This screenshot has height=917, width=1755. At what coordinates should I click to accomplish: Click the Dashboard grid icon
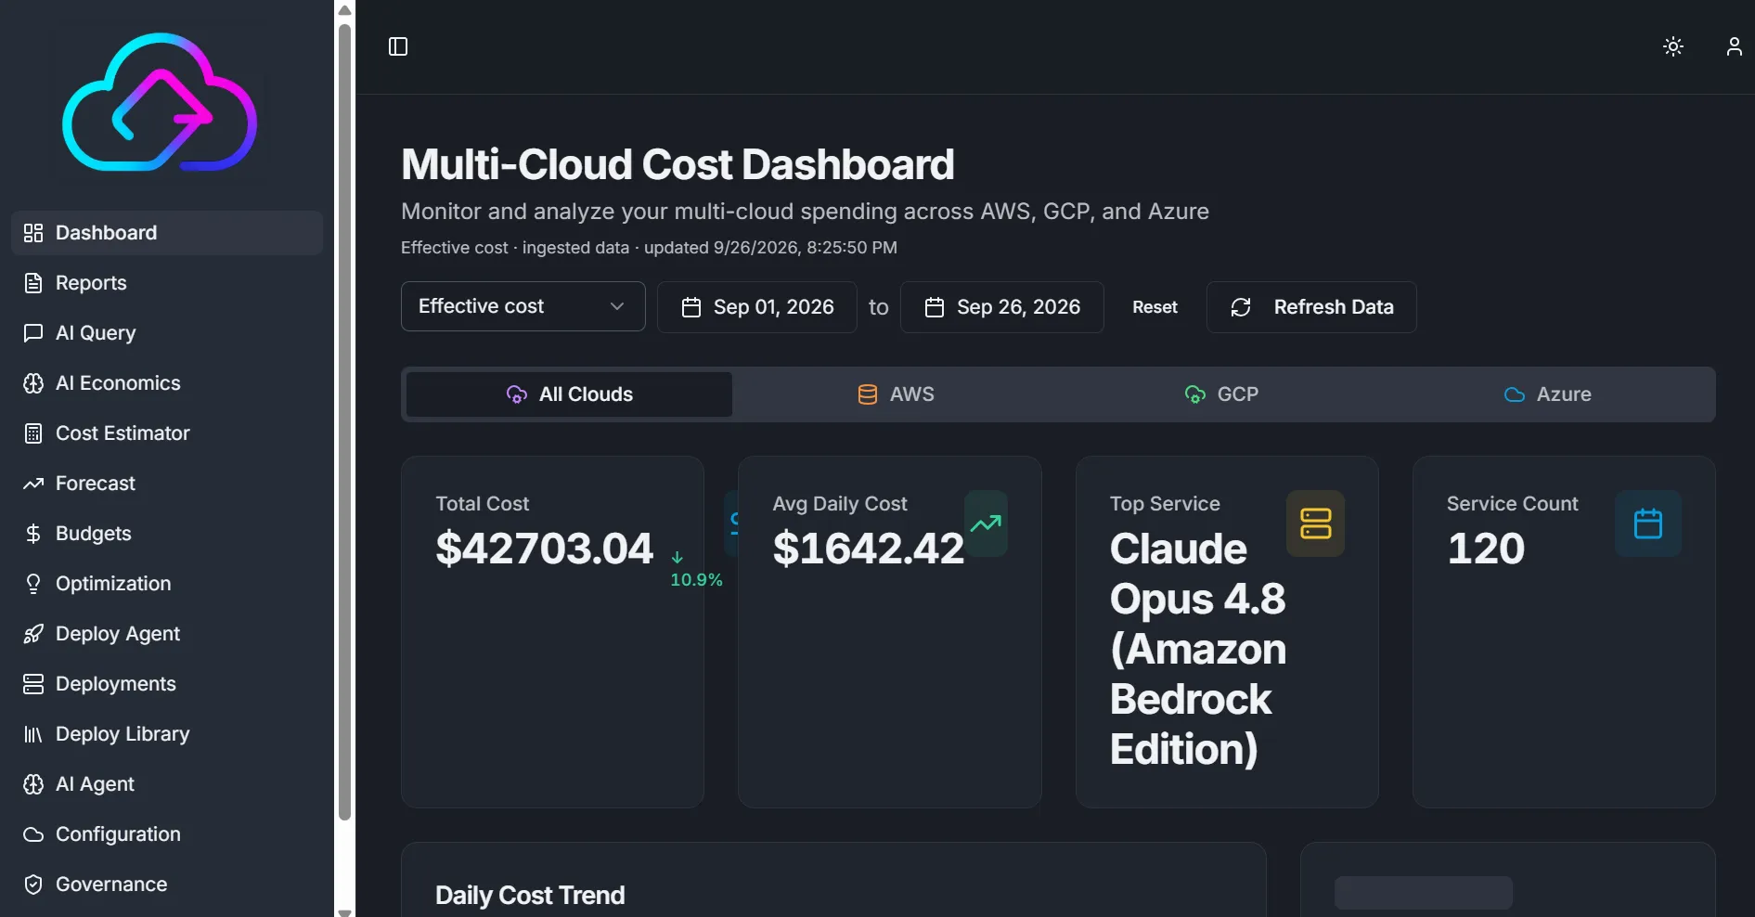pos(33,233)
